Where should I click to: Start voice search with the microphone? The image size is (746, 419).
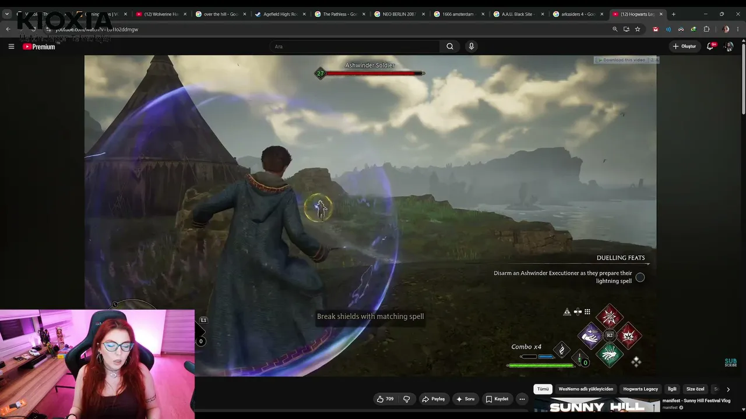471,47
